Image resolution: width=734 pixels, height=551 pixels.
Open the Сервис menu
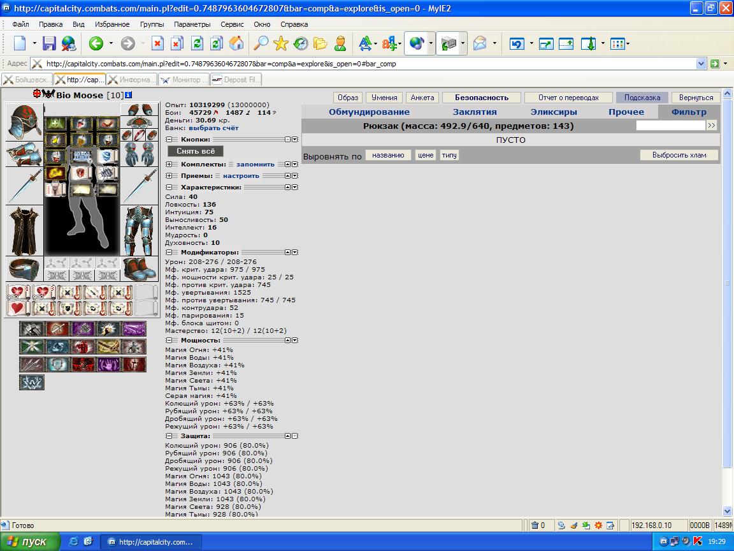[x=232, y=24]
